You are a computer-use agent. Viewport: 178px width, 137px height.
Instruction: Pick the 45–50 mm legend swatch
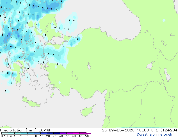click(83, 133)
